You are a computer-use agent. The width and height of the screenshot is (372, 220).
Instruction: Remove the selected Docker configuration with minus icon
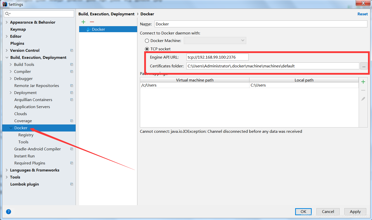[x=92, y=22]
